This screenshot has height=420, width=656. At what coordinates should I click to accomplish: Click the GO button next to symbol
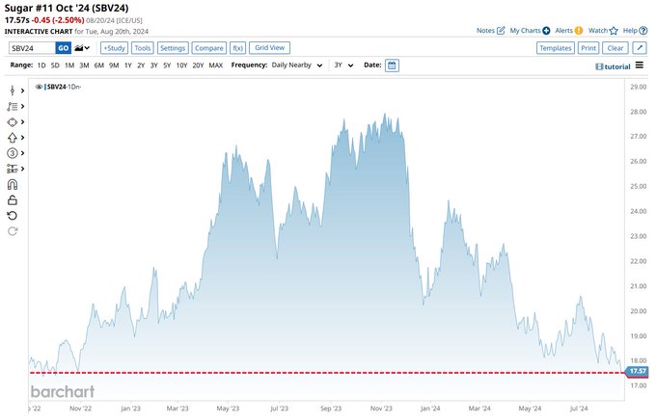tap(63, 48)
